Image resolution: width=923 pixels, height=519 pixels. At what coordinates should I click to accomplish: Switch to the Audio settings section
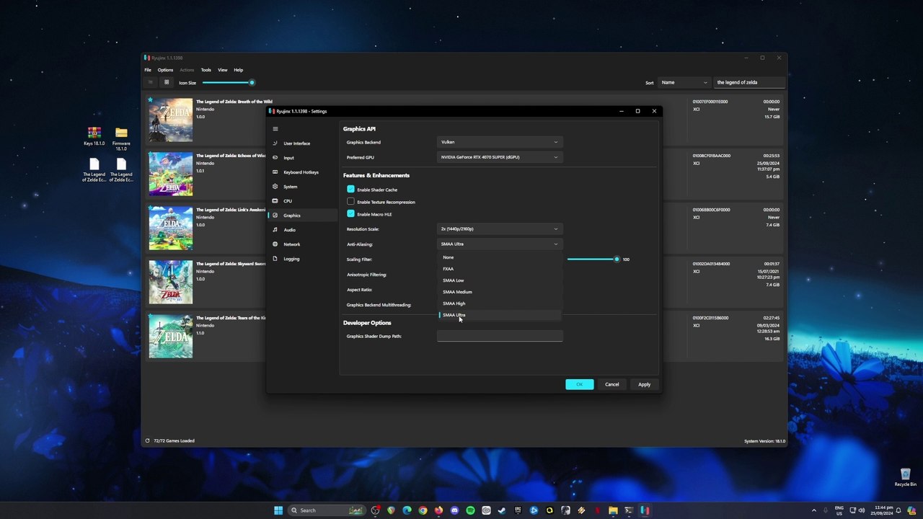[x=289, y=230]
